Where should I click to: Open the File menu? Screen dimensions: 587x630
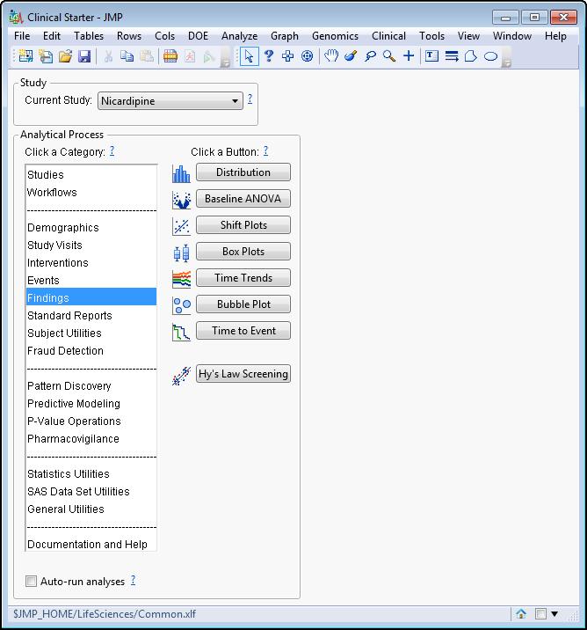click(22, 36)
